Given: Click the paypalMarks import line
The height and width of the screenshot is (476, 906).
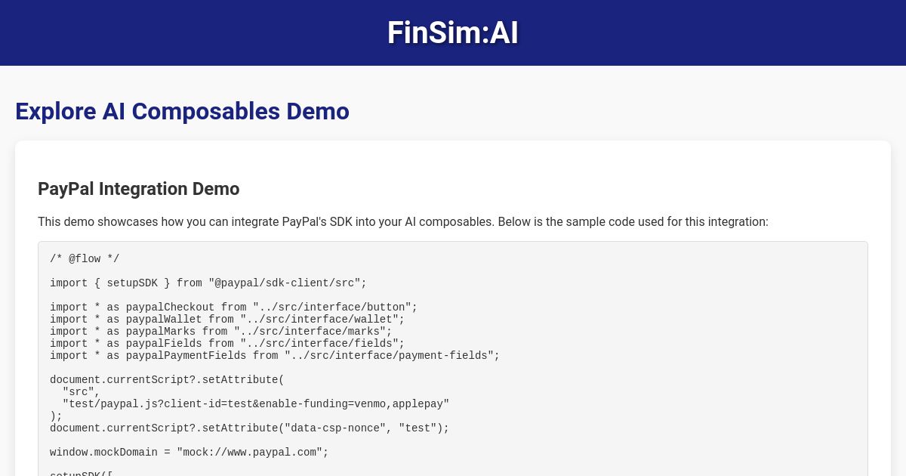Looking at the screenshot, I should point(221,332).
